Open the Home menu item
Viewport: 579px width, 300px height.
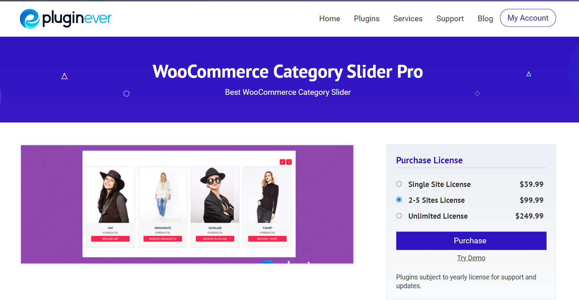330,19
